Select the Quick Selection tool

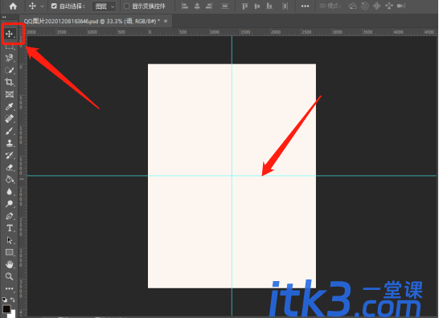pyautogui.click(x=9, y=70)
